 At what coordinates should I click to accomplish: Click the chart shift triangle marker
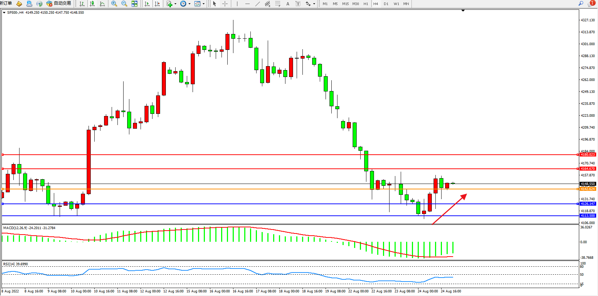tap(463, 11)
